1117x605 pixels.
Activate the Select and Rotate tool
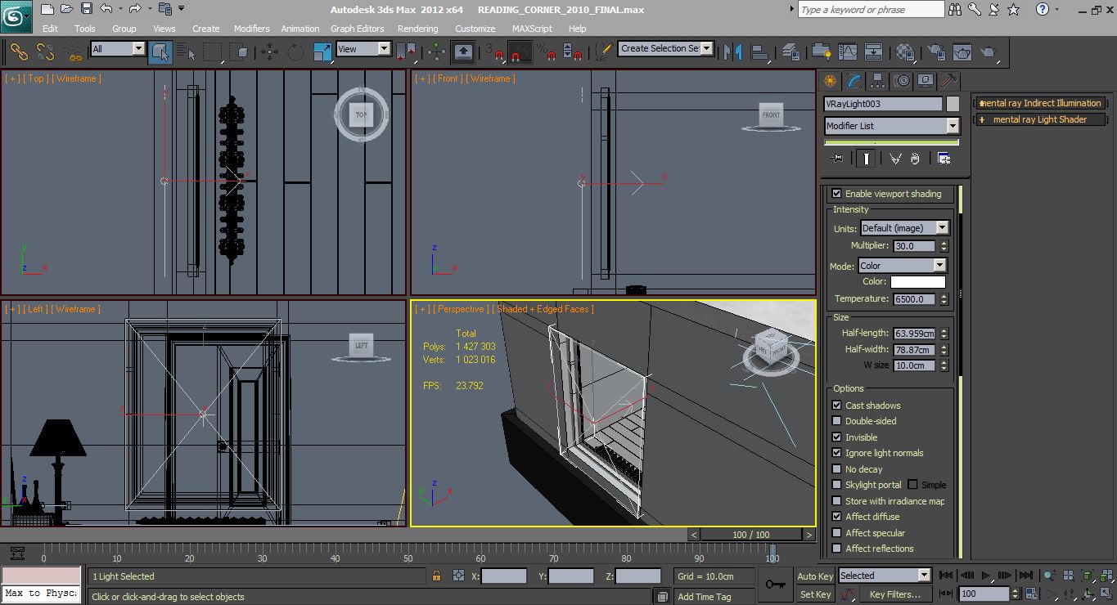(295, 52)
